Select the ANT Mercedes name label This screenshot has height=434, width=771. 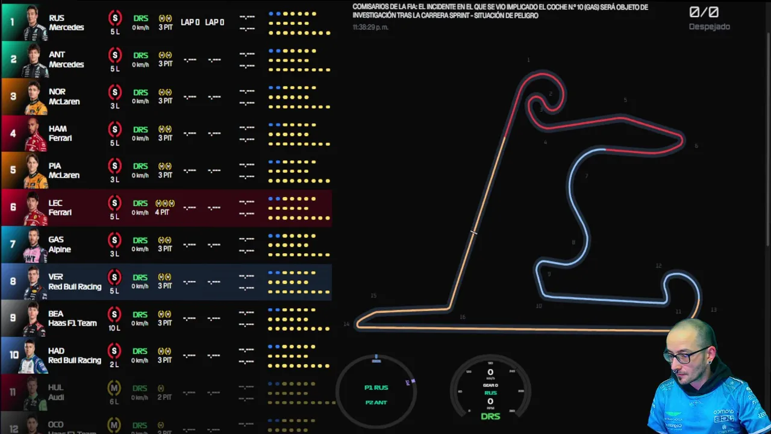coord(66,60)
